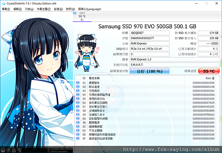The width and height of the screenshot is (222, 153).
Task: Open the 磁碟(D) disk menu
Action: tap(58, 9)
